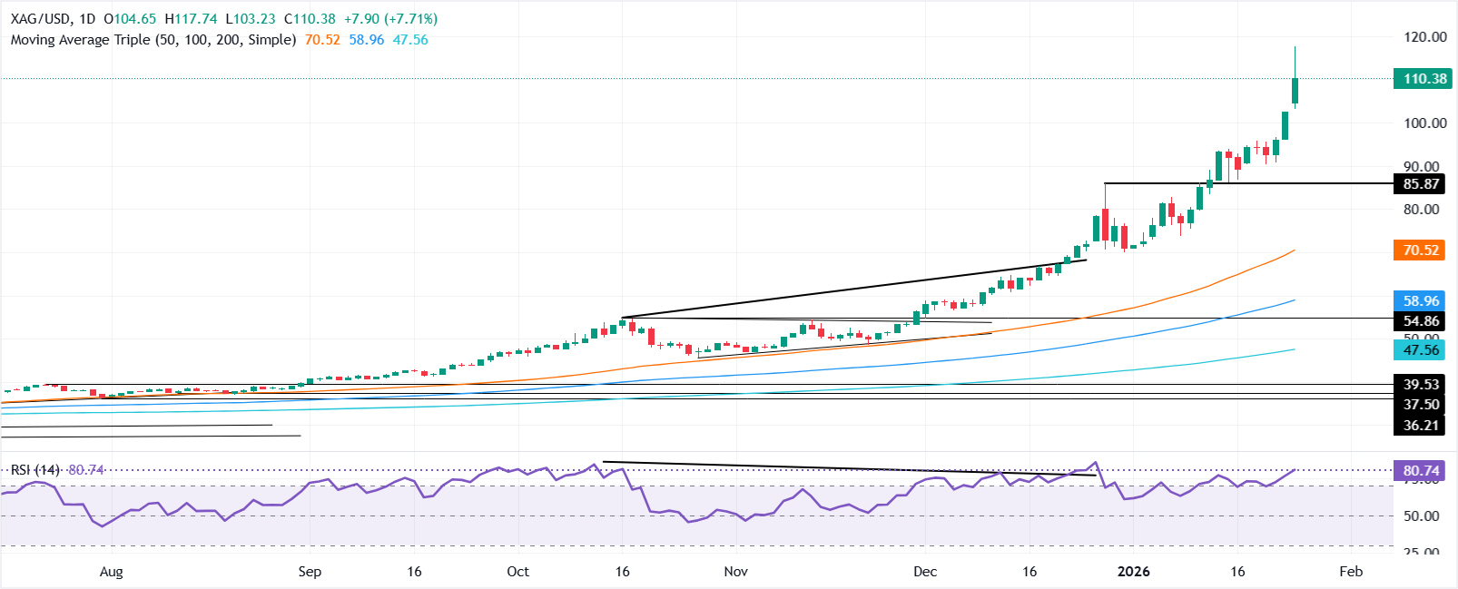Select the Nov label on time axis
Screen dimensions: 1458x589
tap(735, 572)
